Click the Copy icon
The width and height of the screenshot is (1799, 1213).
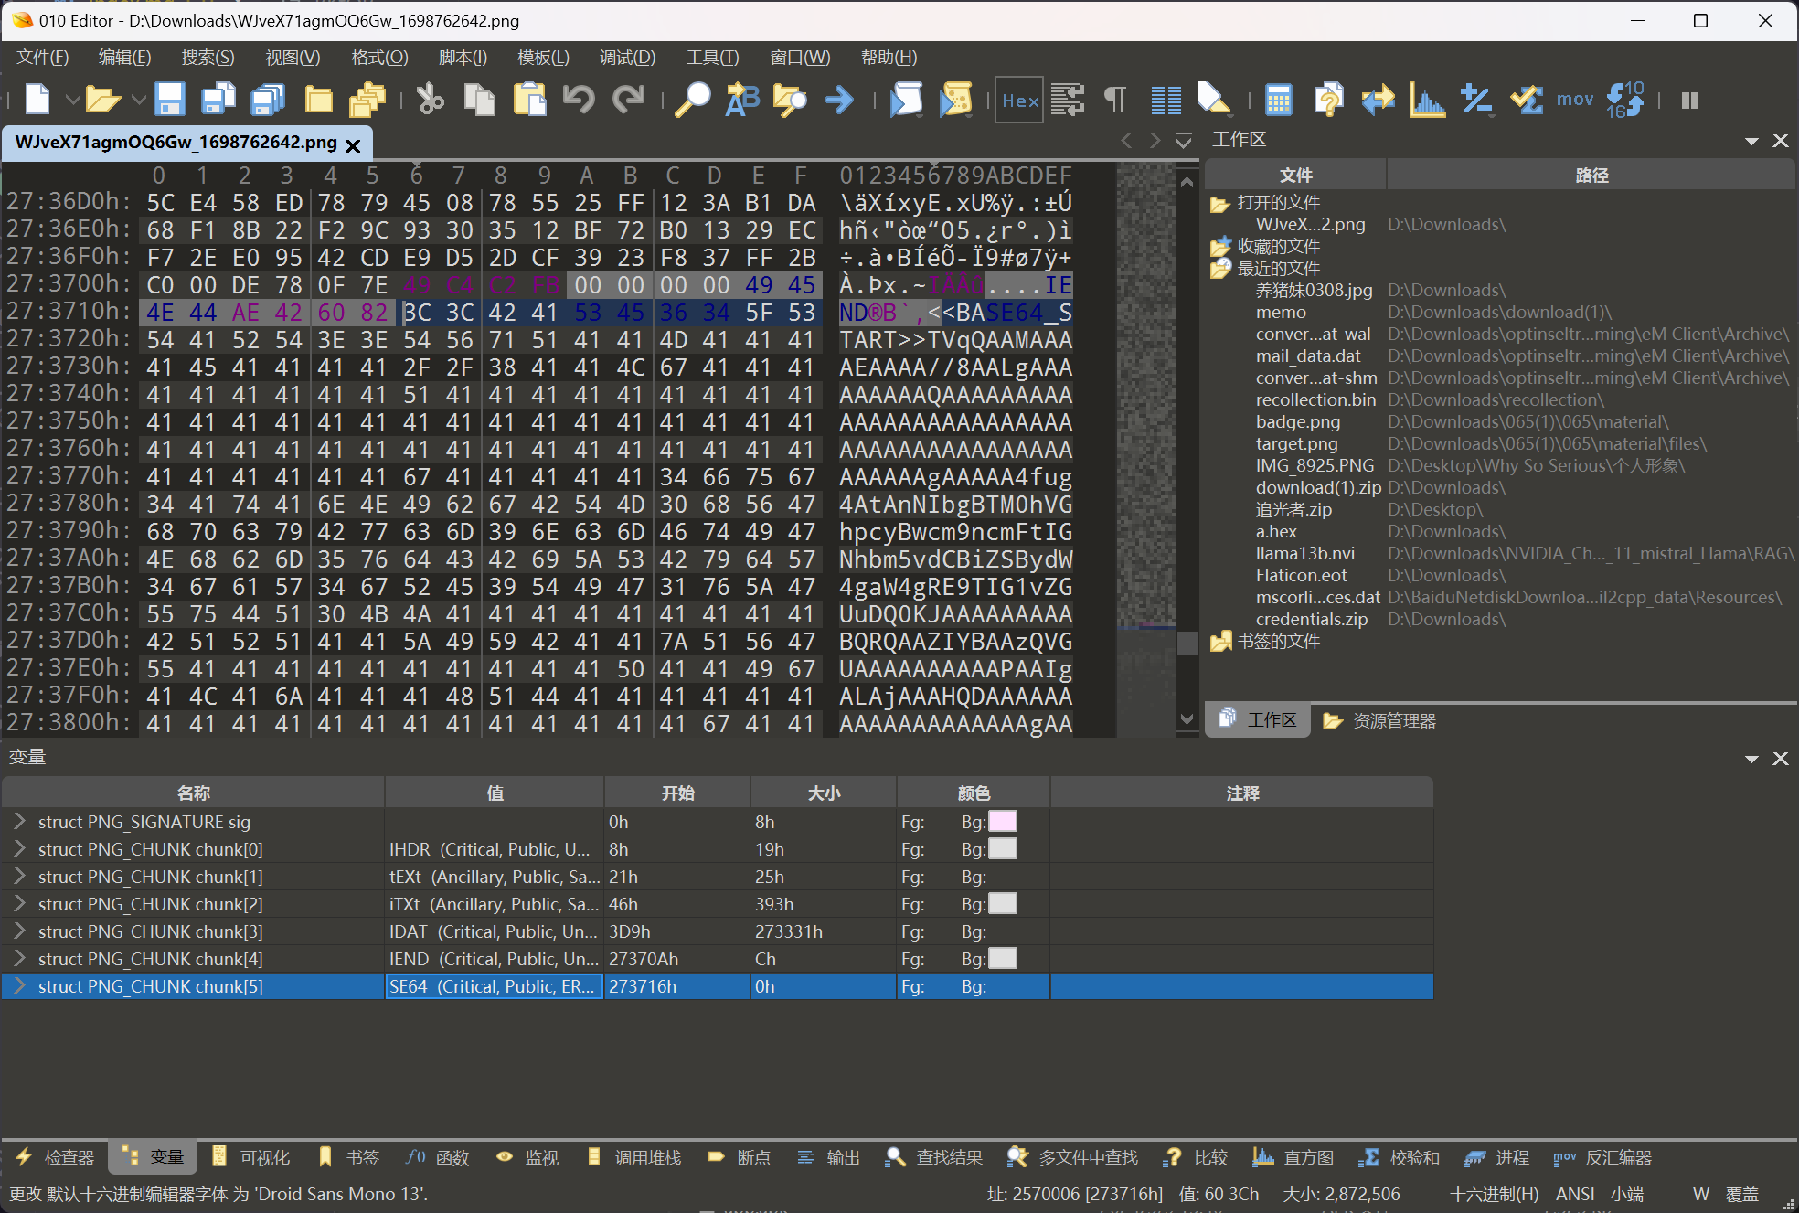[x=479, y=99]
